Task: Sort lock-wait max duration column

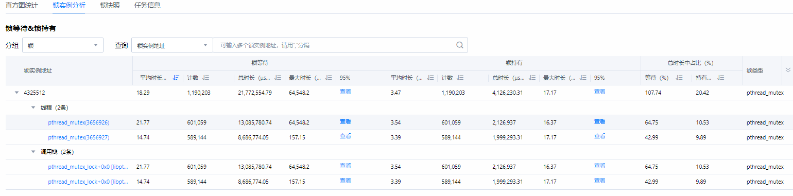Action: [x=329, y=78]
